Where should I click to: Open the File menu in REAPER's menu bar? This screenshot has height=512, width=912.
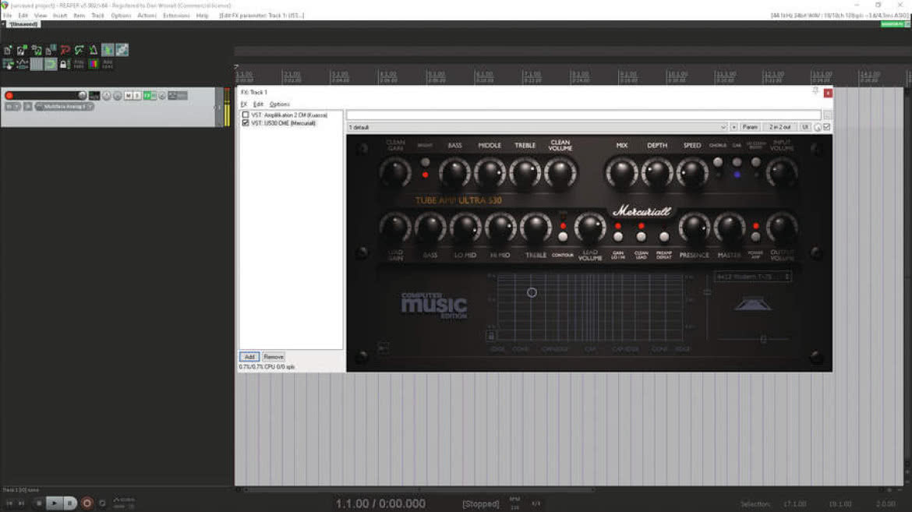[7, 15]
